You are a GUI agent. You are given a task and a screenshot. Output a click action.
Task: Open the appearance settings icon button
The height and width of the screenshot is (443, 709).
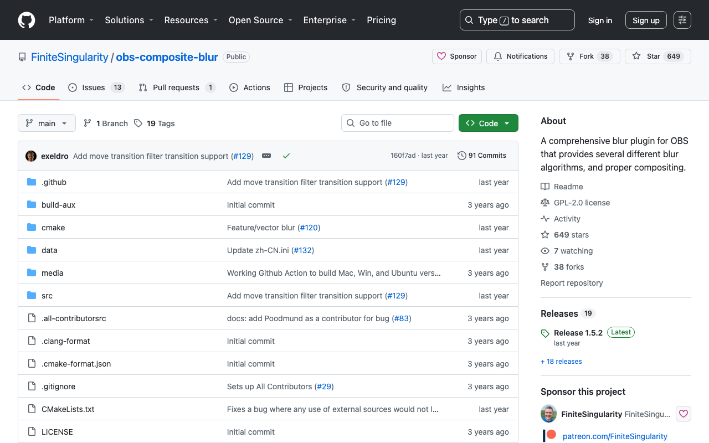click(x=682, y=20)
